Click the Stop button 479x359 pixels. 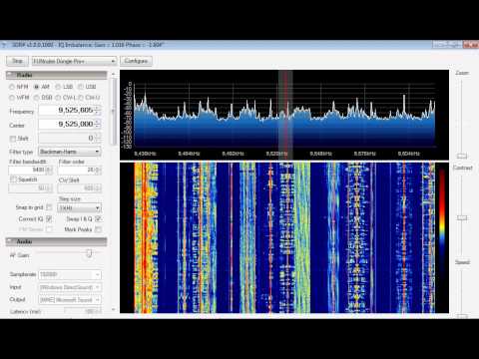pyautogui.click(x=17, y=61)
